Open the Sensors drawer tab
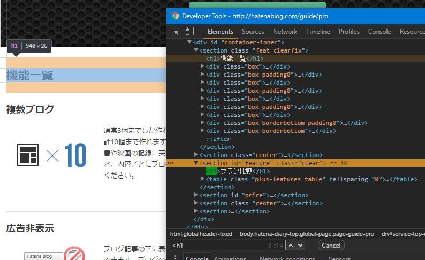 point(339,258)
